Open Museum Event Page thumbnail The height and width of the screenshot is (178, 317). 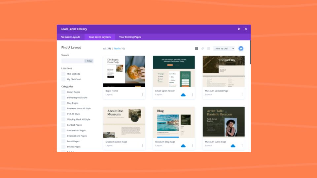pyautogui.click(x=224, y=122)
